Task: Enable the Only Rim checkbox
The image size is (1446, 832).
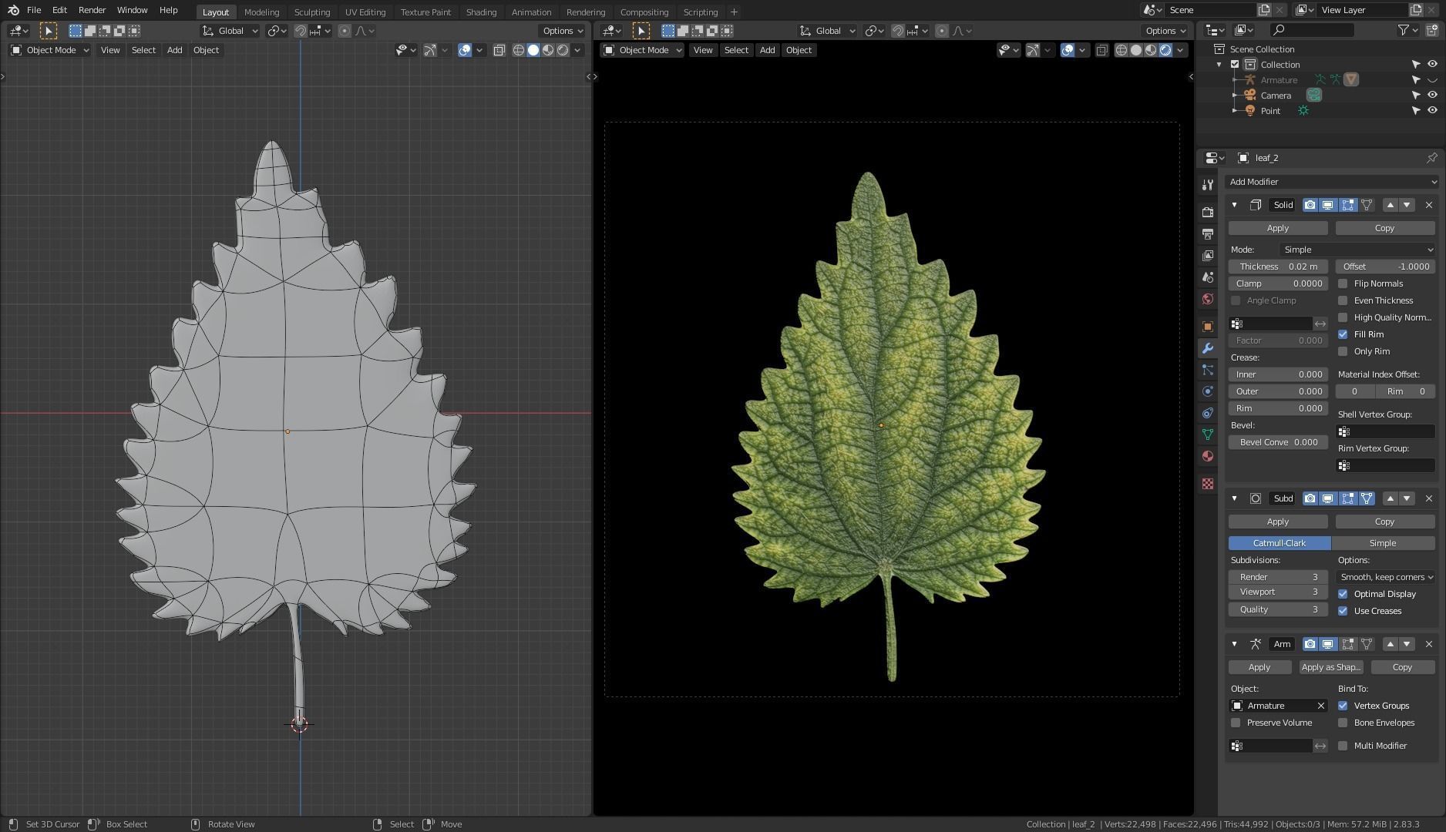Action: 1343,351
